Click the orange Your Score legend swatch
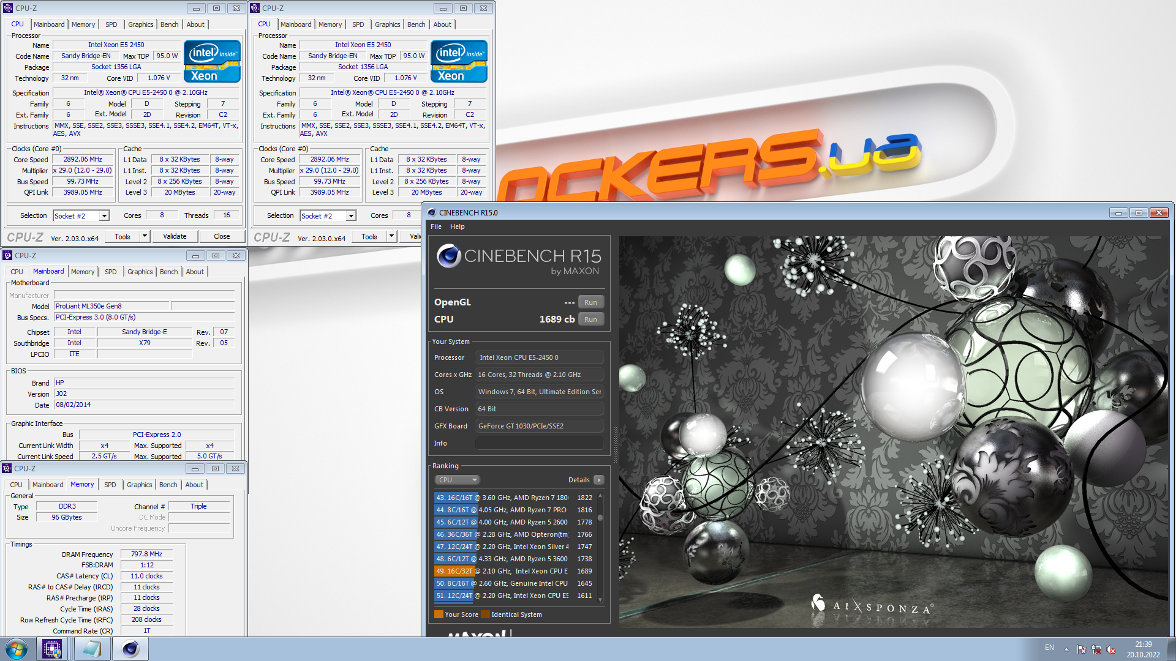1176x661 pixels. click(439, 614)
